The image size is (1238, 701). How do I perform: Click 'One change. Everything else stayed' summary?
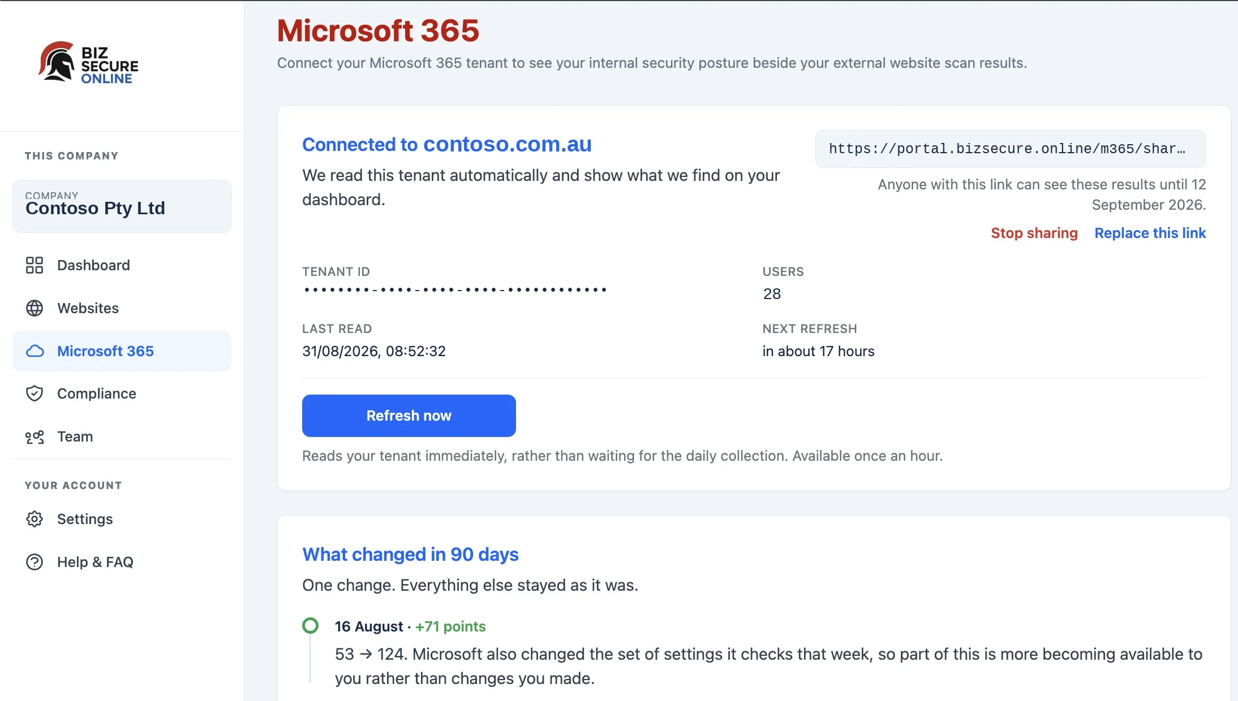click(x=470, y=585)
